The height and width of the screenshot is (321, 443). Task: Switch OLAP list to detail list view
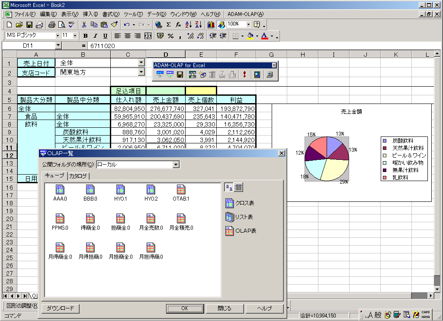pyautogui.click(x=238, y=187)
